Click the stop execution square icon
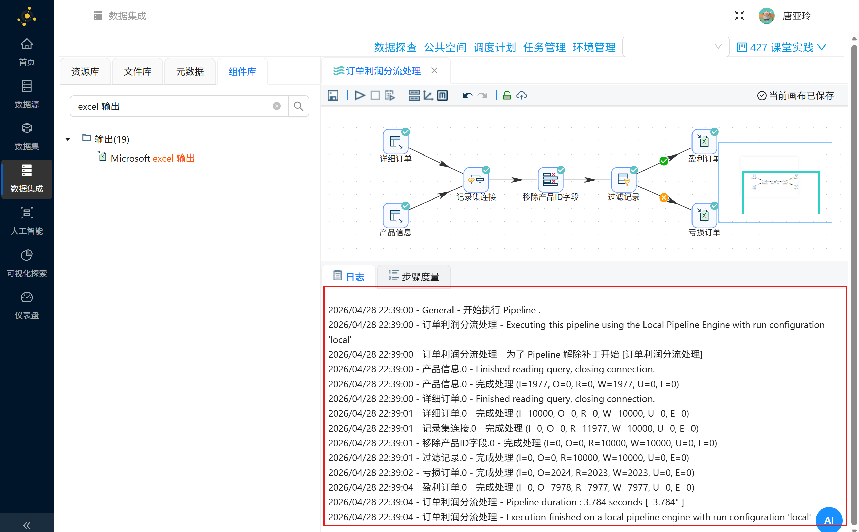This screenshot has height=532, width=859. point(375,95)
